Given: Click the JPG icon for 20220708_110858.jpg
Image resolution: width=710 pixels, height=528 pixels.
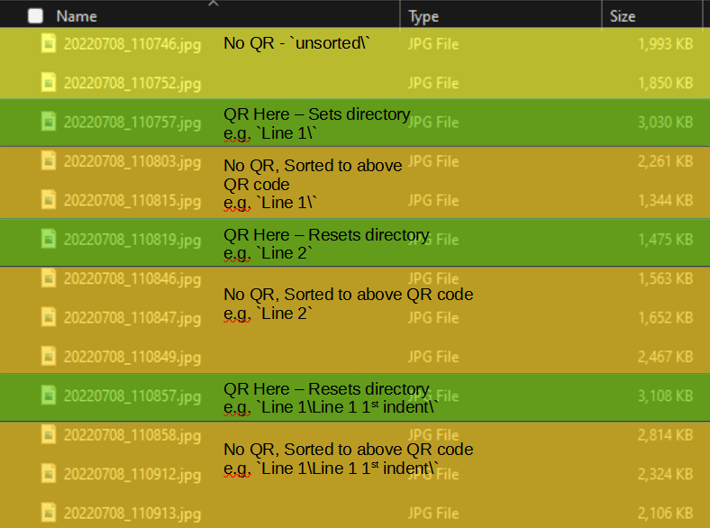Looking at the screenshot, I should pyautogui.click(x=49, y=434).
